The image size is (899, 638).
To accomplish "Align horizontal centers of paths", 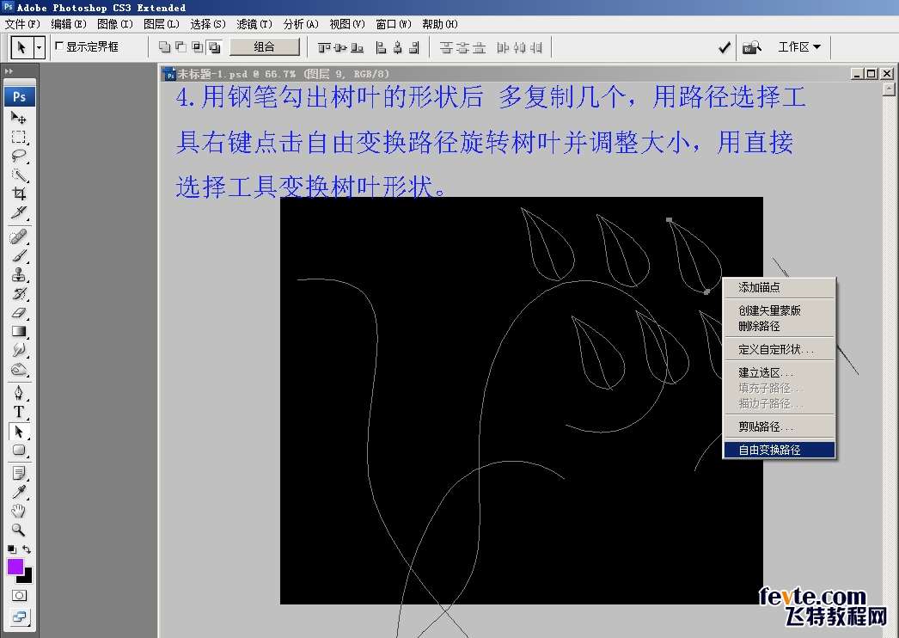I will point(397,47).
